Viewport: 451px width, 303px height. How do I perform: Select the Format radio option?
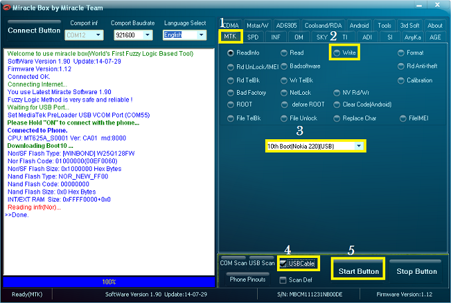410,53
